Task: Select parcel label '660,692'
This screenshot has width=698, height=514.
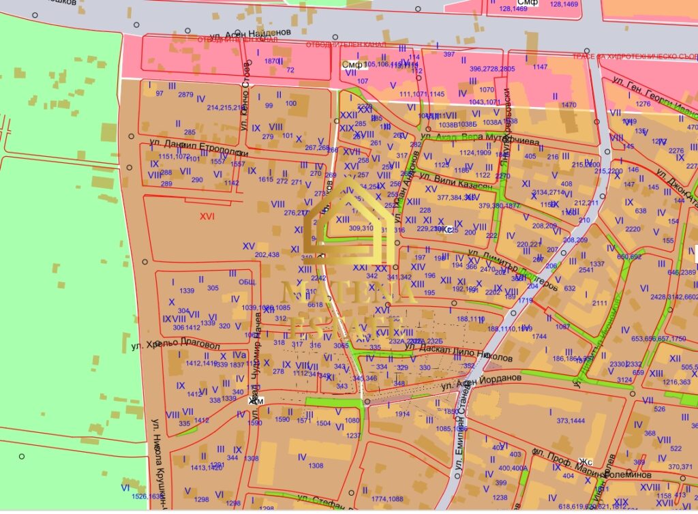Action: click(629, 257)
